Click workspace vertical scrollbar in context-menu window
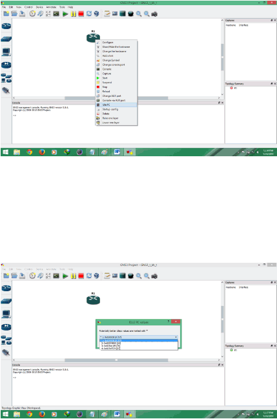The image size is (277, 419). pos(222,57)
